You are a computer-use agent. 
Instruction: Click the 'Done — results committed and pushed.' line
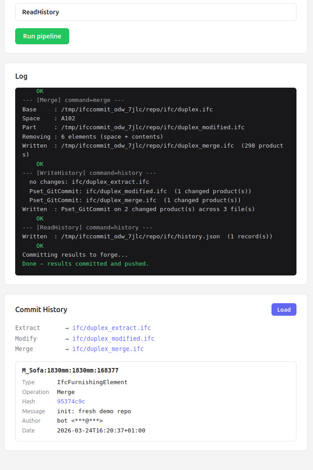tap(86, 264)
